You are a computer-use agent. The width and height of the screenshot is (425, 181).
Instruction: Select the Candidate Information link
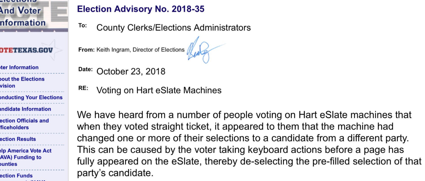25,109
